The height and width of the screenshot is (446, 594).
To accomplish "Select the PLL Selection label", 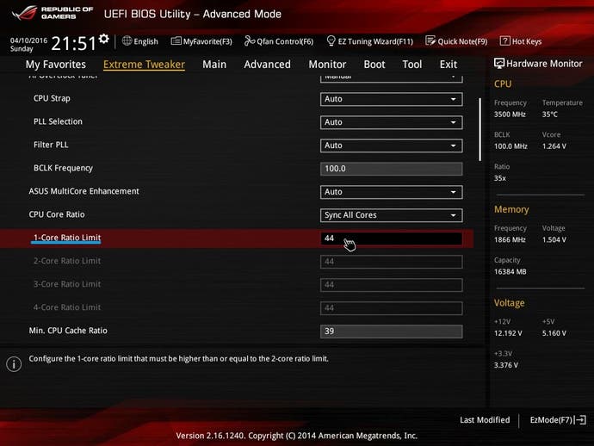I will point(58,121).
